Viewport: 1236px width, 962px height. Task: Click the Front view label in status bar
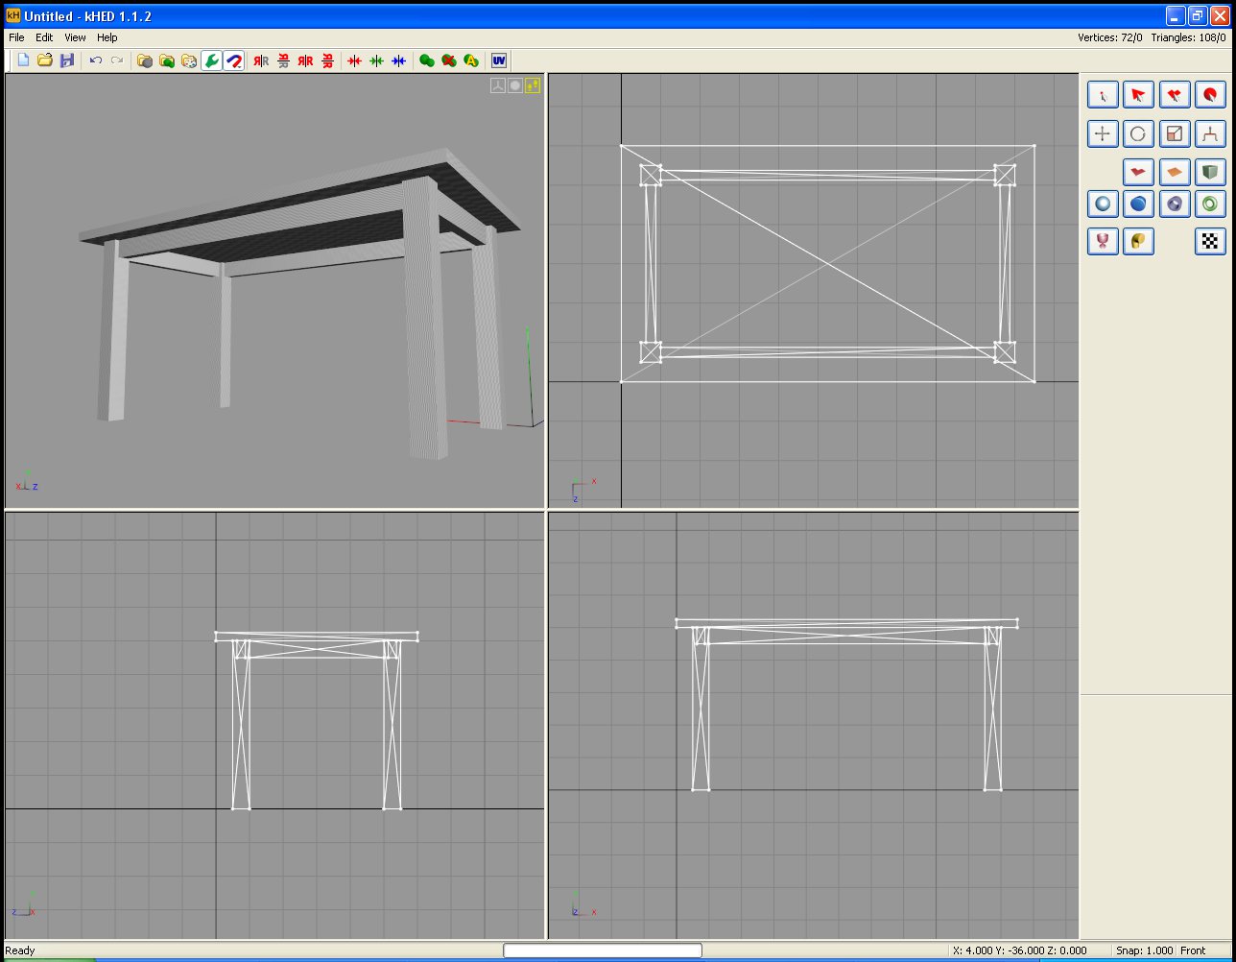[x=1193, y=950]
